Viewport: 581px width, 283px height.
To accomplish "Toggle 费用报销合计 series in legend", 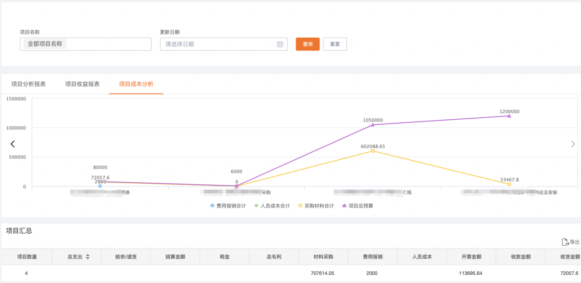I will tap(228, 206).
